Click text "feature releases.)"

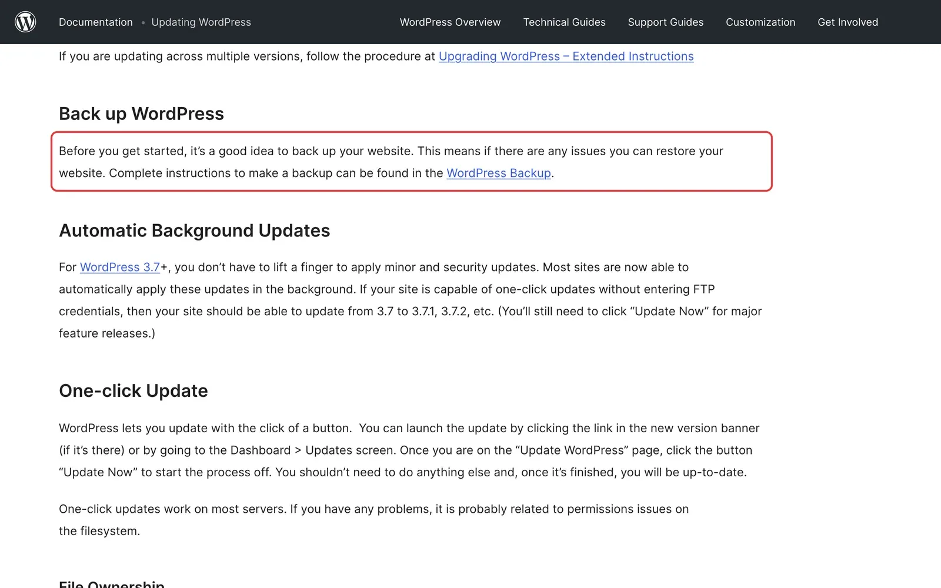pyautogui.click(x=107, y=333)
